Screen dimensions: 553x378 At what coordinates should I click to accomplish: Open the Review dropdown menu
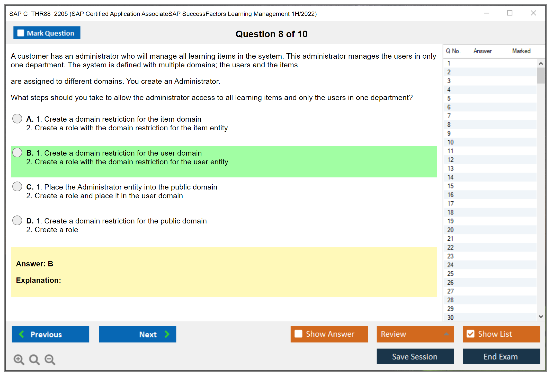point(446,334)
